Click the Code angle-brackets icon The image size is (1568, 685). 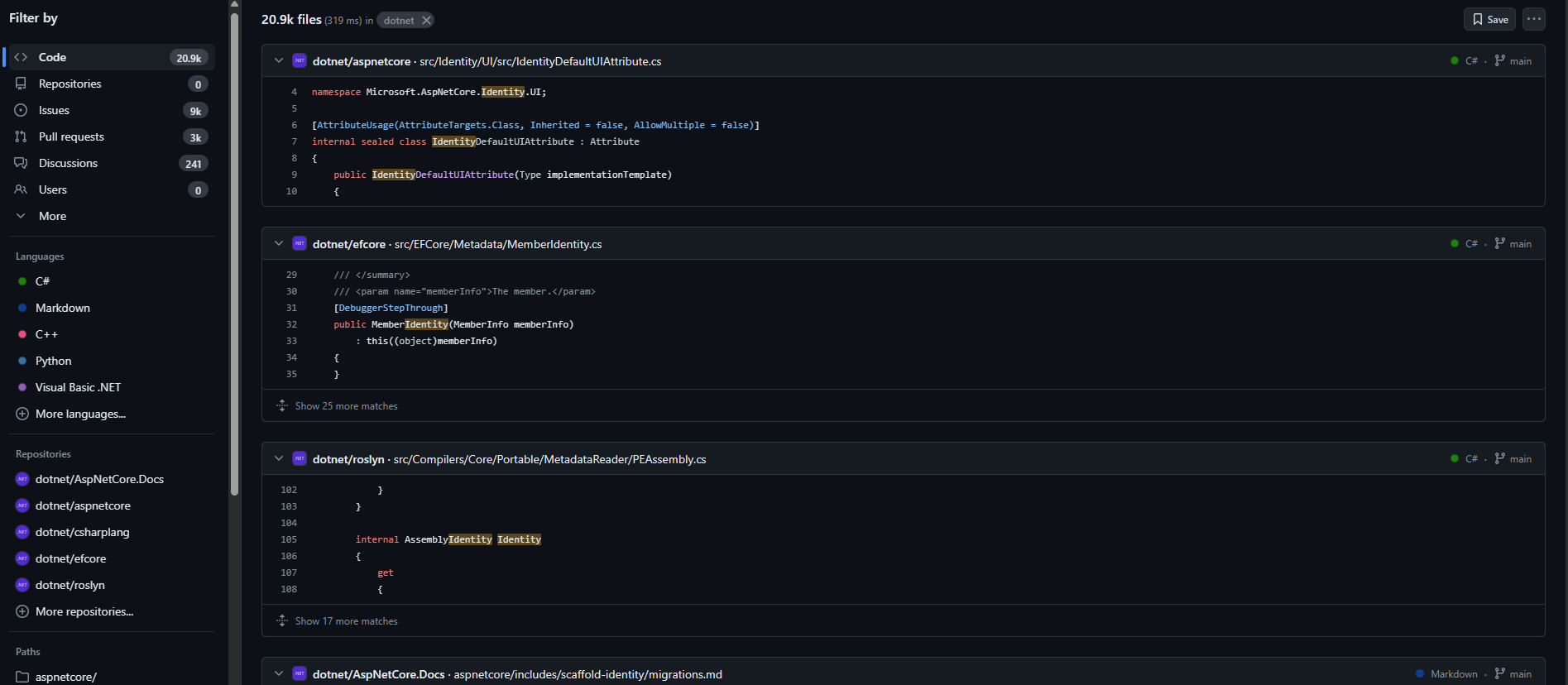[21, 57]
